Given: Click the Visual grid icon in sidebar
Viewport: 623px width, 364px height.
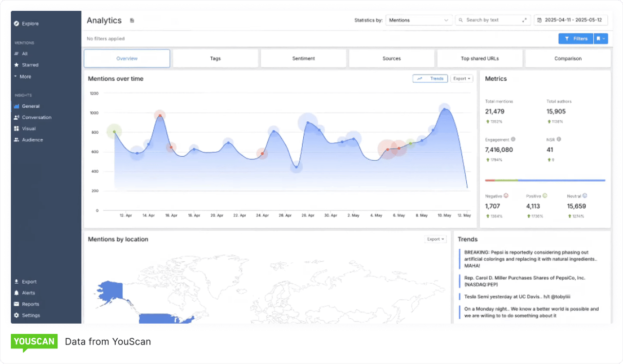Looking at the screenshot, I should point(17,128).
